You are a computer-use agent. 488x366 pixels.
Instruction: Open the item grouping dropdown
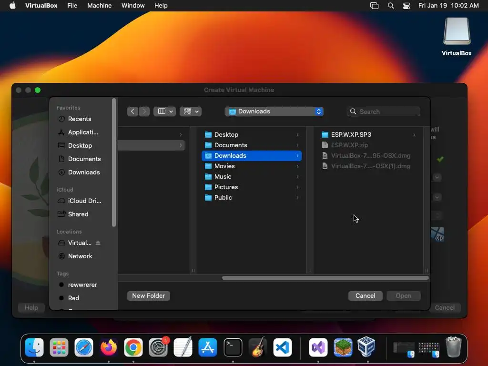[191, 112]
